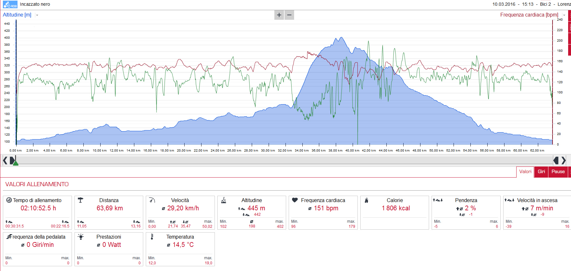Click the mountain icon in Altitudine card
The width and height of the screenshot is (571, 271).
(224, 200)
